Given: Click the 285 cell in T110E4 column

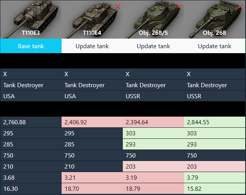Looking at the screenshot, I should click(92, 145).
